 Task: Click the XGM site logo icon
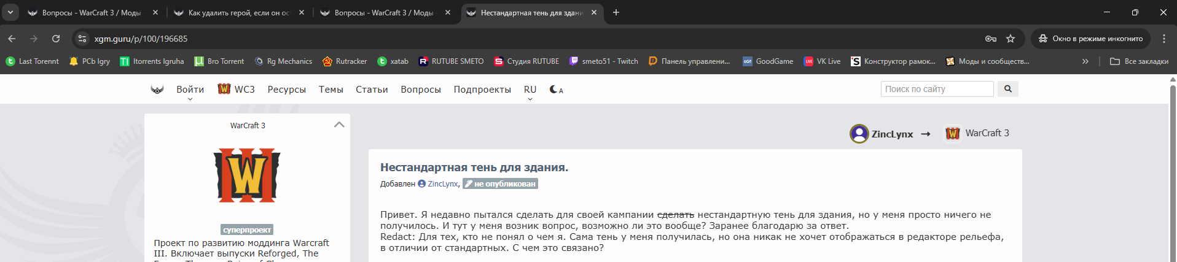[x=157, y=90]
